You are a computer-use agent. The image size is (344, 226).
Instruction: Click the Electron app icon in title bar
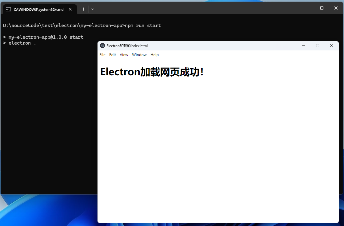coord(102,46)
